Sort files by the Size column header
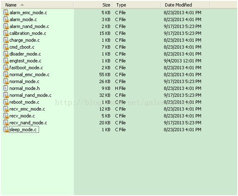The image size is (238, 196). [x=93, y=5]
